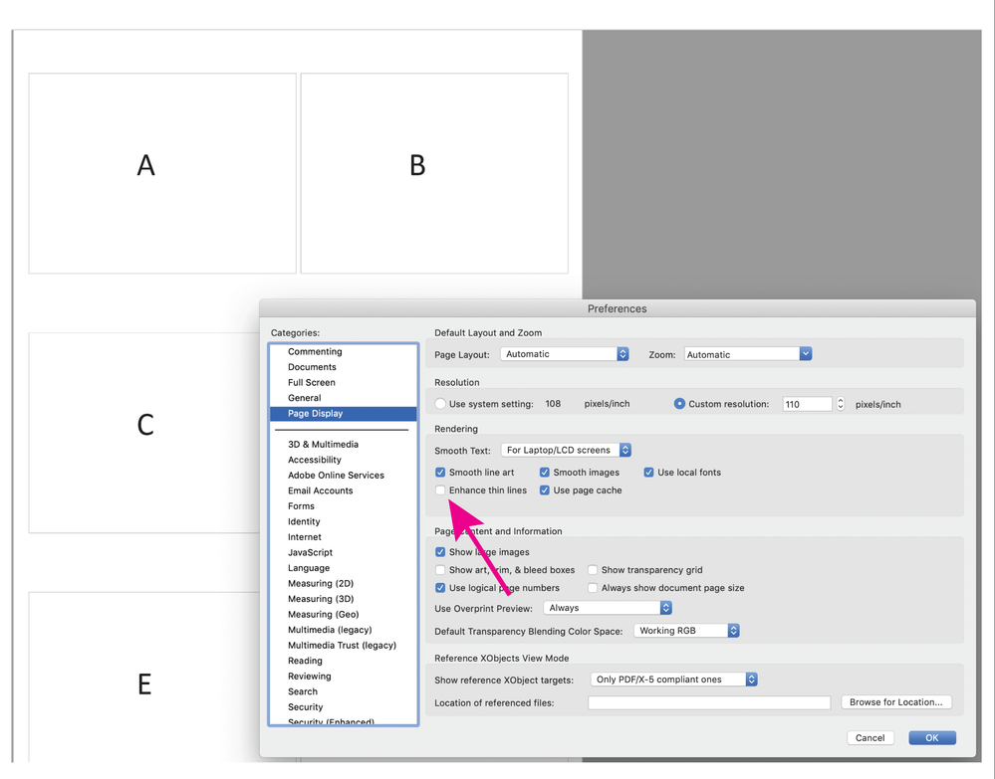Open the Page Layout dropdown
995x779 pixels.
click(x=565, y=354)
